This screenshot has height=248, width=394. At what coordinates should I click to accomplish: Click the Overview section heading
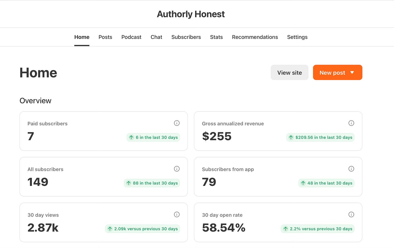[35, 101]
